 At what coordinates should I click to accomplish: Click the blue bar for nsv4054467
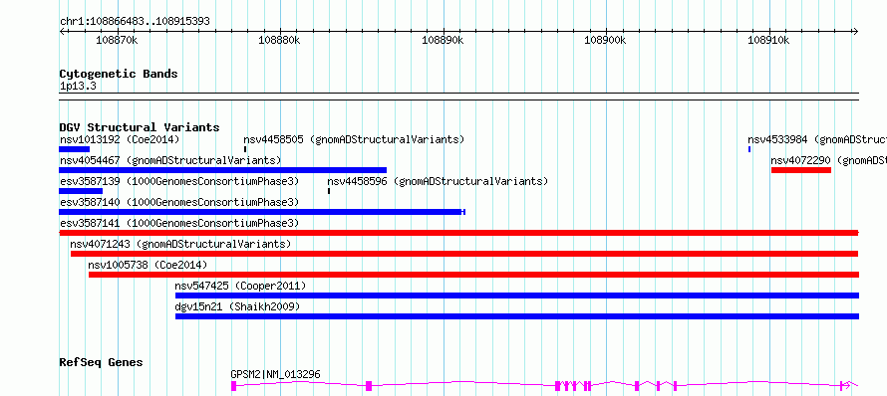pos(223,170)
